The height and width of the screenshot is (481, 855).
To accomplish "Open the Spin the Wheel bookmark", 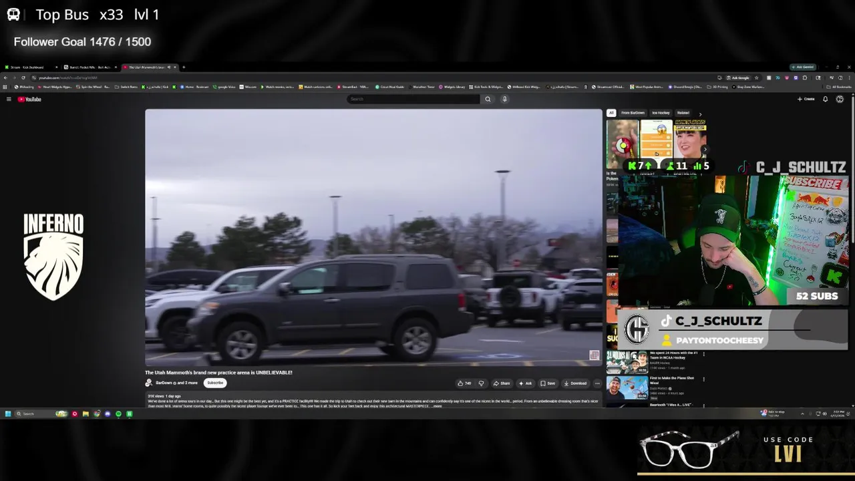I will (94, 87).
